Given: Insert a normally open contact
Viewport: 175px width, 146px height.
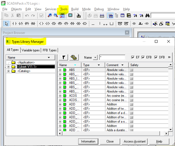Looking at the screenshot, I should coord(14,24).
